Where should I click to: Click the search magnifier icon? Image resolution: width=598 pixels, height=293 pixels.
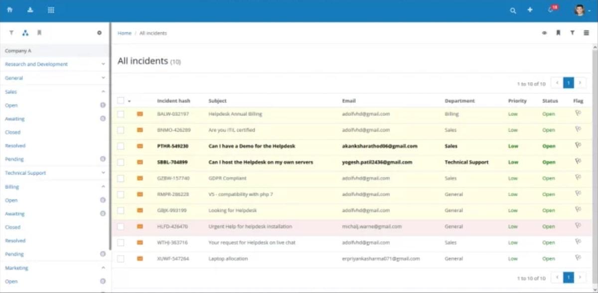click(x=513, y=10)
